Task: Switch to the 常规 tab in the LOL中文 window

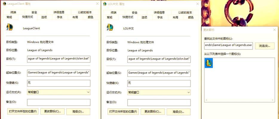Action: pyautogui.click(x=110, y=17)
